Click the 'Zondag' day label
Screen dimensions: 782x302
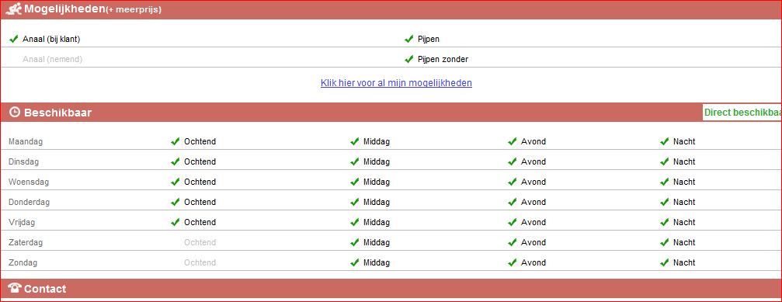(23, 262)
